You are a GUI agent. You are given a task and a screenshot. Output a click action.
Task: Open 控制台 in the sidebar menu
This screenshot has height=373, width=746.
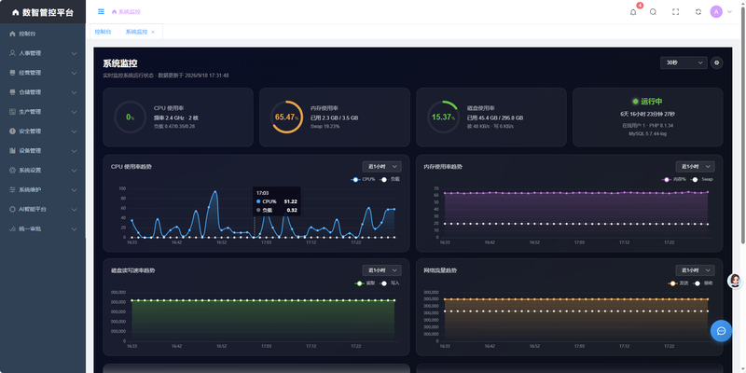point(43,34)
